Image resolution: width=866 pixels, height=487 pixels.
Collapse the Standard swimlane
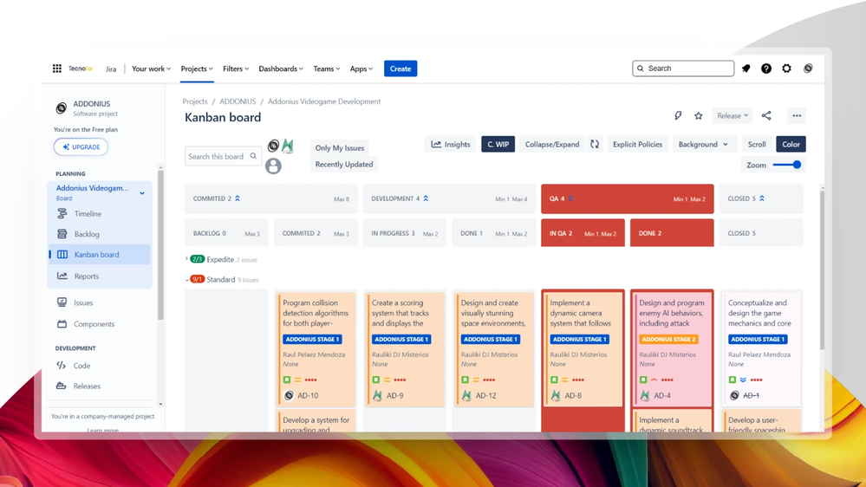click(x=186, y=280)
